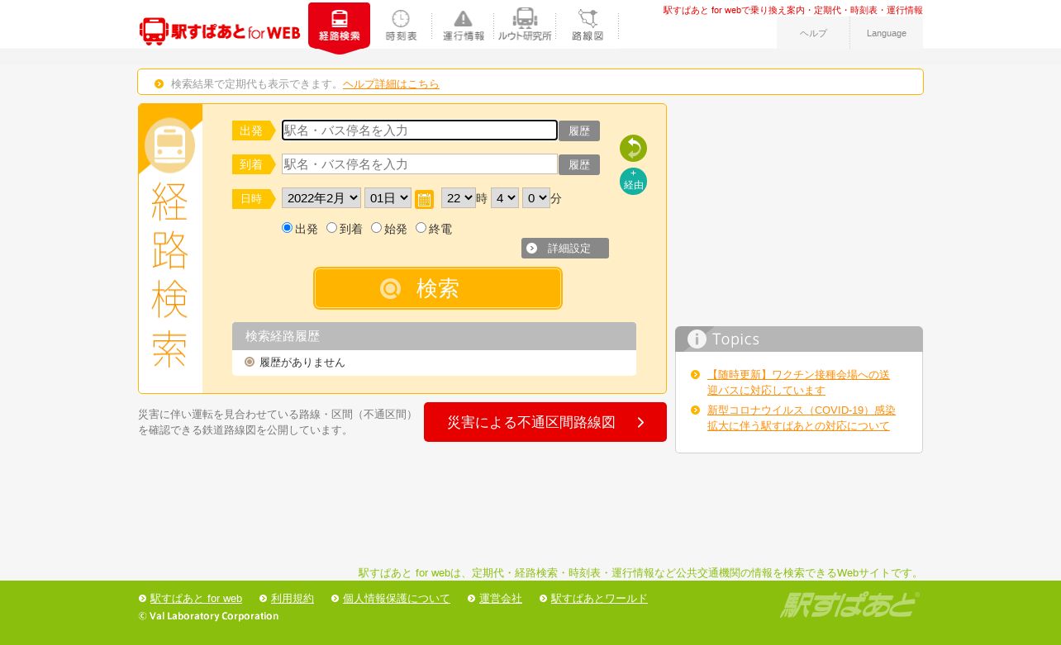Viewport: 1061px width, 645px height.
Task: Click the Topics info icon
Action: 697,339
